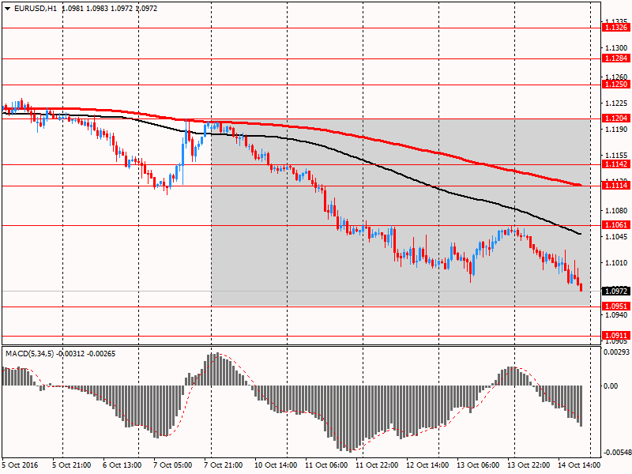
Task: Select the 1.1061 red price label
Action: point(615,224)
